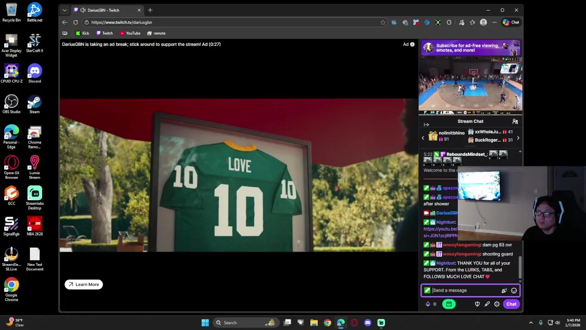Show previous gift leaderboard entries

pyautogui.click(x=423, y=138)
